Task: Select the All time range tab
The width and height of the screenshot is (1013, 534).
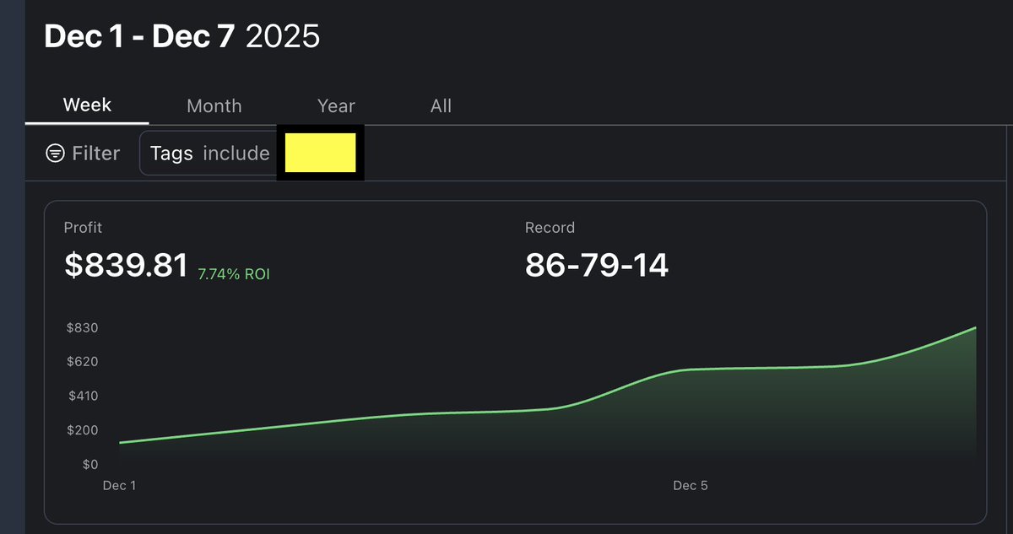Action: click(441, 106)
